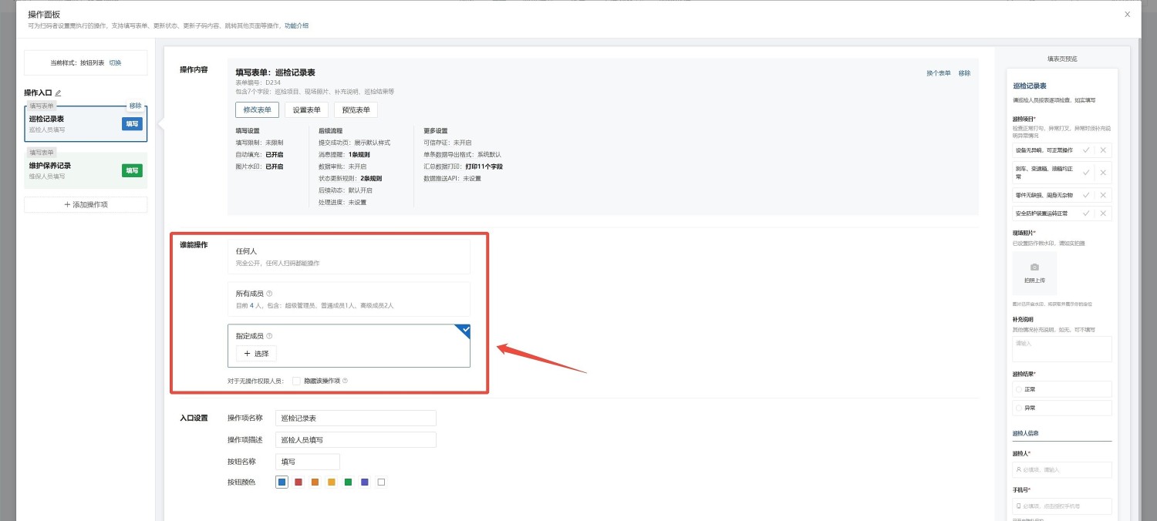Click the help icon next to 所有成员
The height and width of the screenshot is (521, 1157).
269,294
